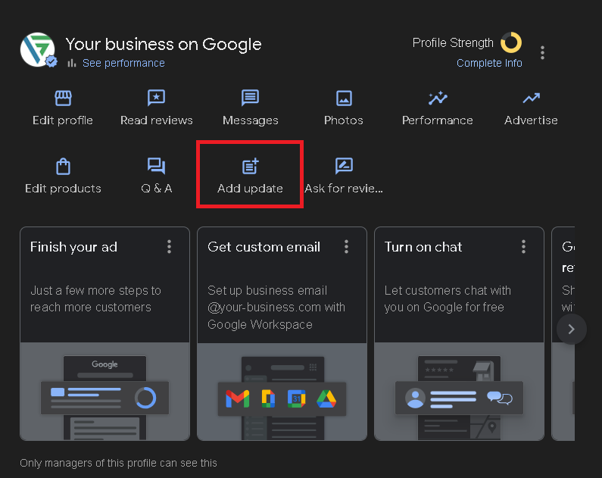Viewport: 602px width, 478px height.
Task: Show the next cards with the right arrow
Action: point(571,329)
